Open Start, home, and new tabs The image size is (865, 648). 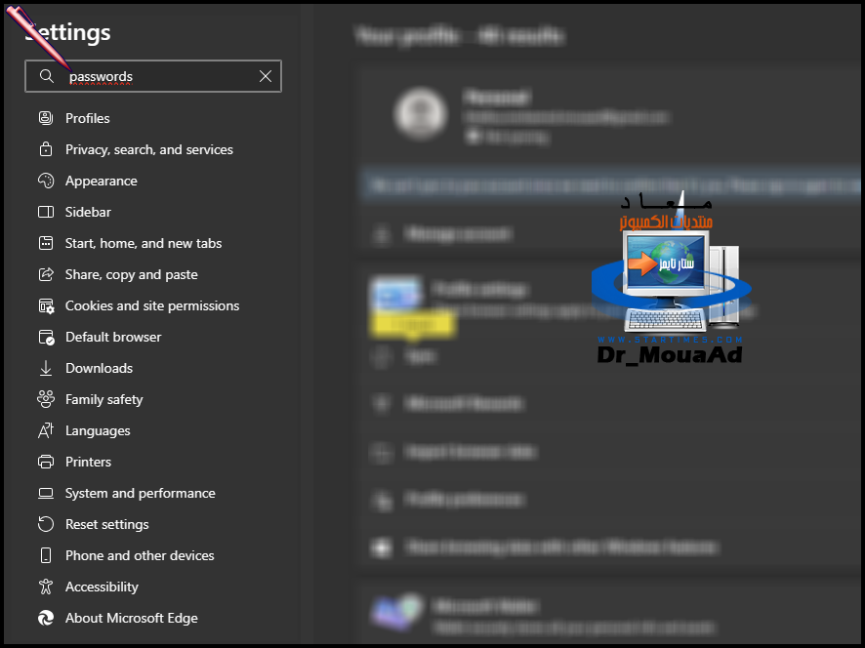pos(144,243)
